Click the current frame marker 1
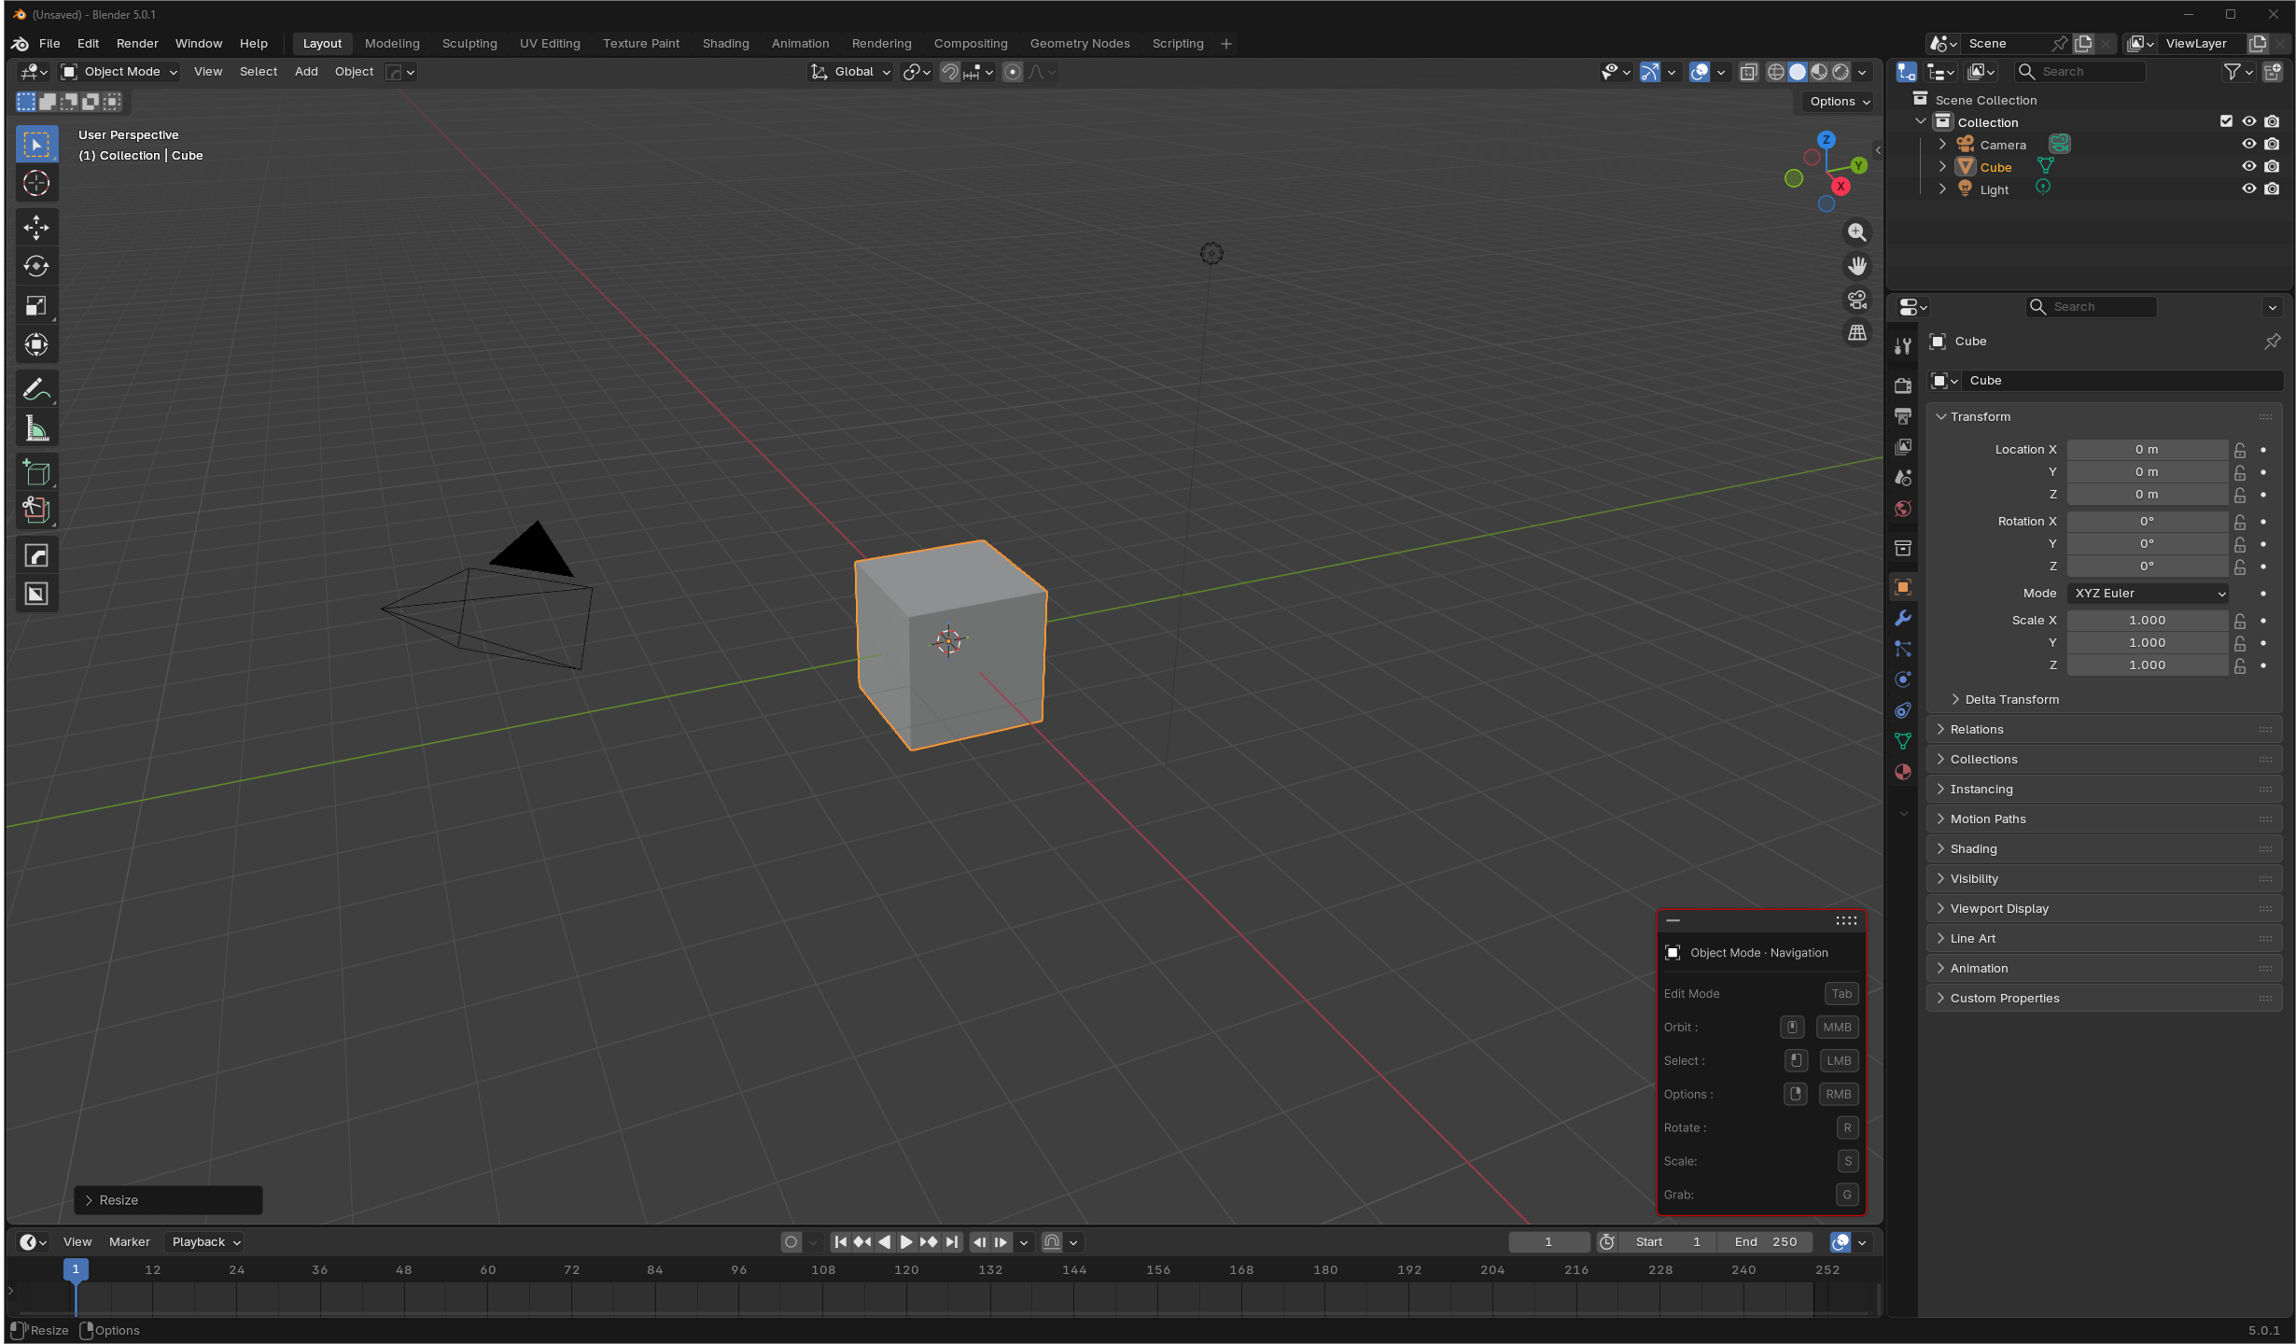This screenshot has height=1344, width=2296. [x=76, y=1269]
